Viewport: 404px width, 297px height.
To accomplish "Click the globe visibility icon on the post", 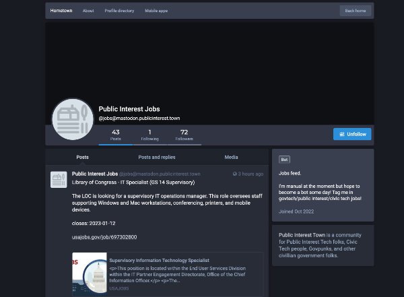I will click(x=235, y=174).
